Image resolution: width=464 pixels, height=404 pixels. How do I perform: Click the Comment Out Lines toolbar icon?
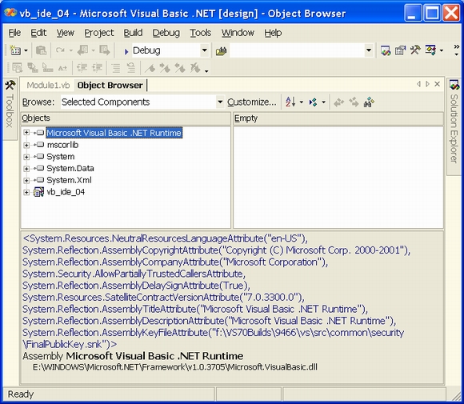(116, 68)
